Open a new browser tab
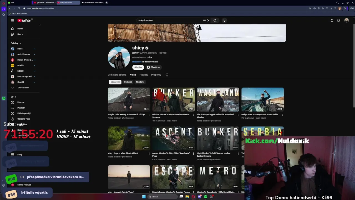This screenshot has width=355, height=200. coord(106,2)
